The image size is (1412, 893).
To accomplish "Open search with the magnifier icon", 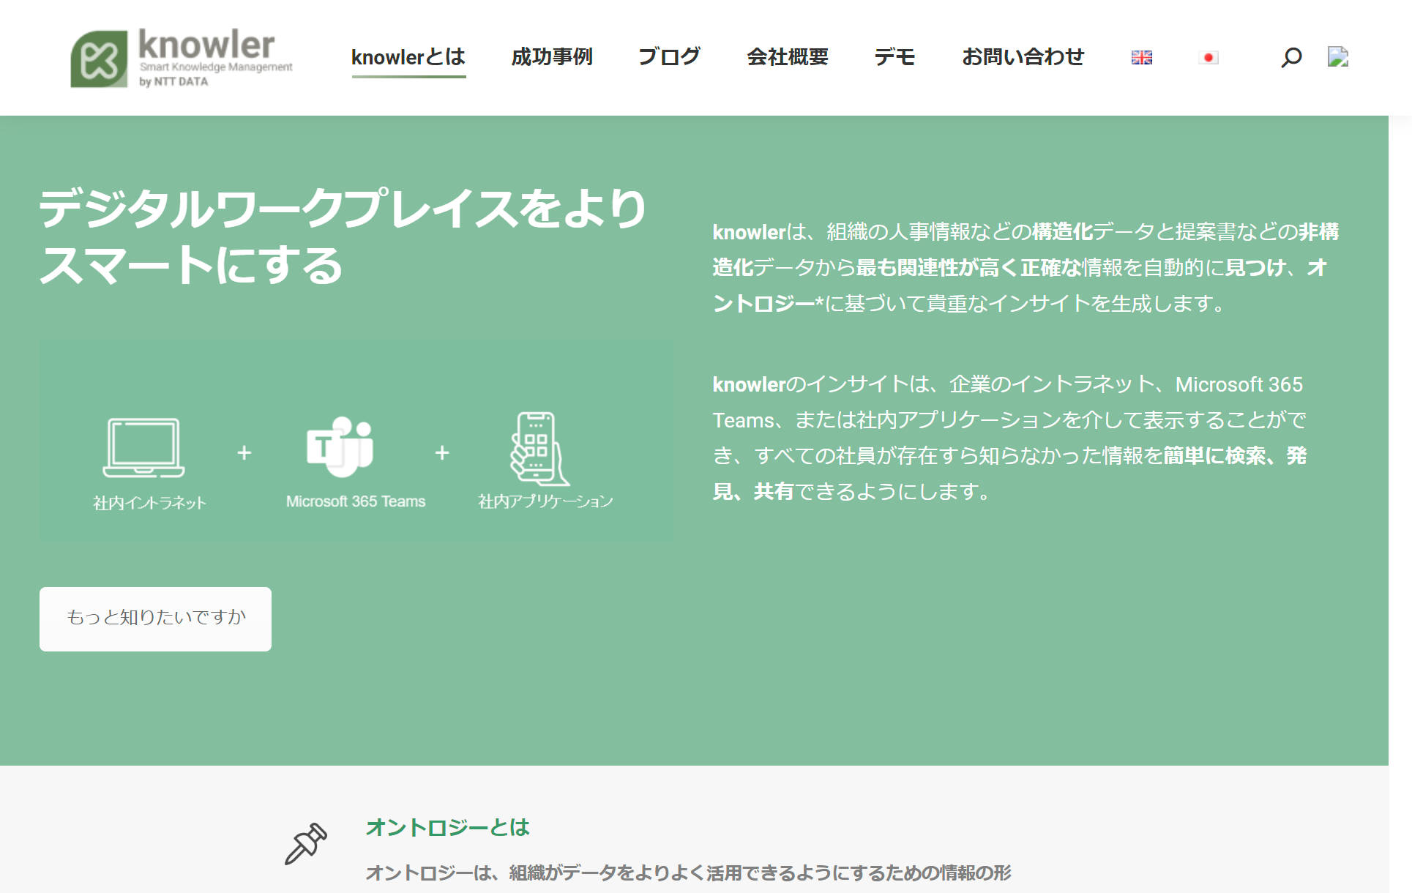I will pyautogui.click(x=1291, y=57).
